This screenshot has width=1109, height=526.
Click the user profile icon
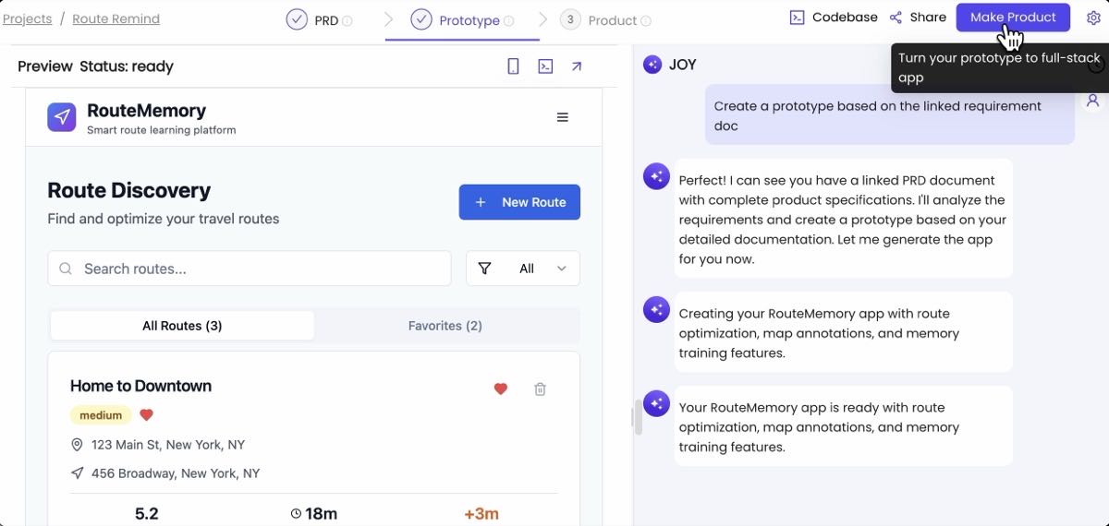click(x=1092, y=100)
